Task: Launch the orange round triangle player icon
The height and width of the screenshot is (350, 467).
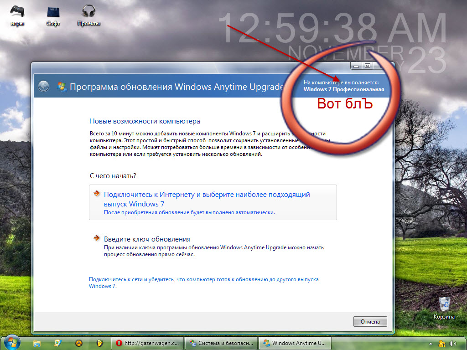Action: point(79,343)
